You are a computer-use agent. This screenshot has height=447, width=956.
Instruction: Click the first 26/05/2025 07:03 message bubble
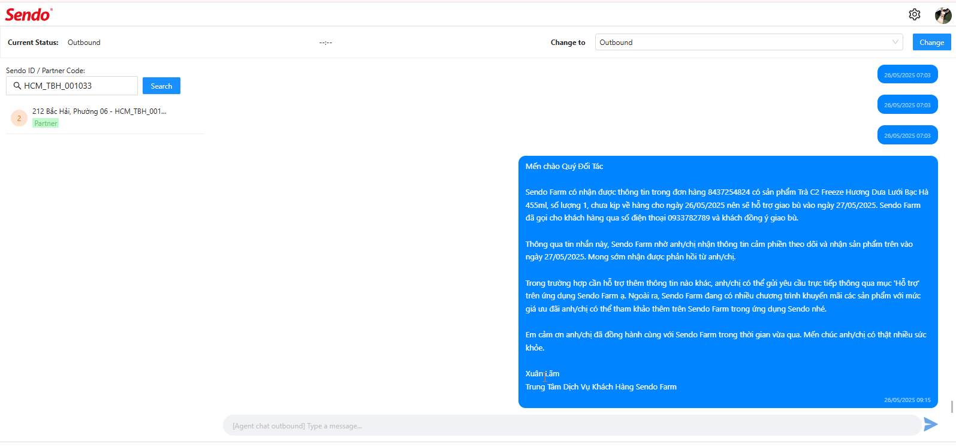click(907, 75)
